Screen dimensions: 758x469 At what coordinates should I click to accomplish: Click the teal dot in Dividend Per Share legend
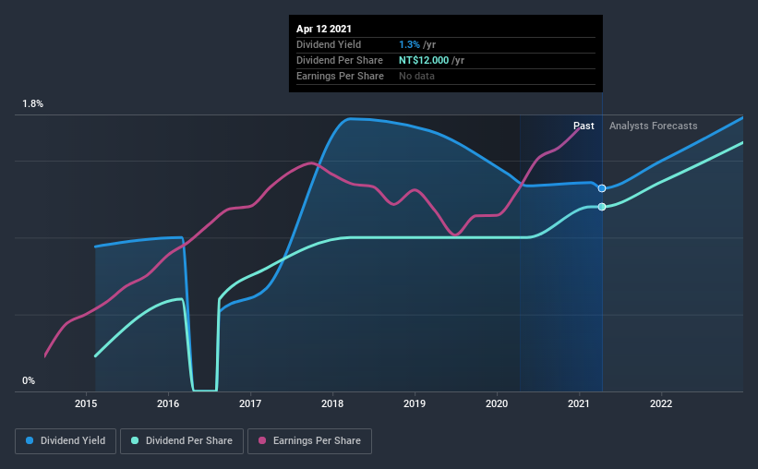point(135,440)
